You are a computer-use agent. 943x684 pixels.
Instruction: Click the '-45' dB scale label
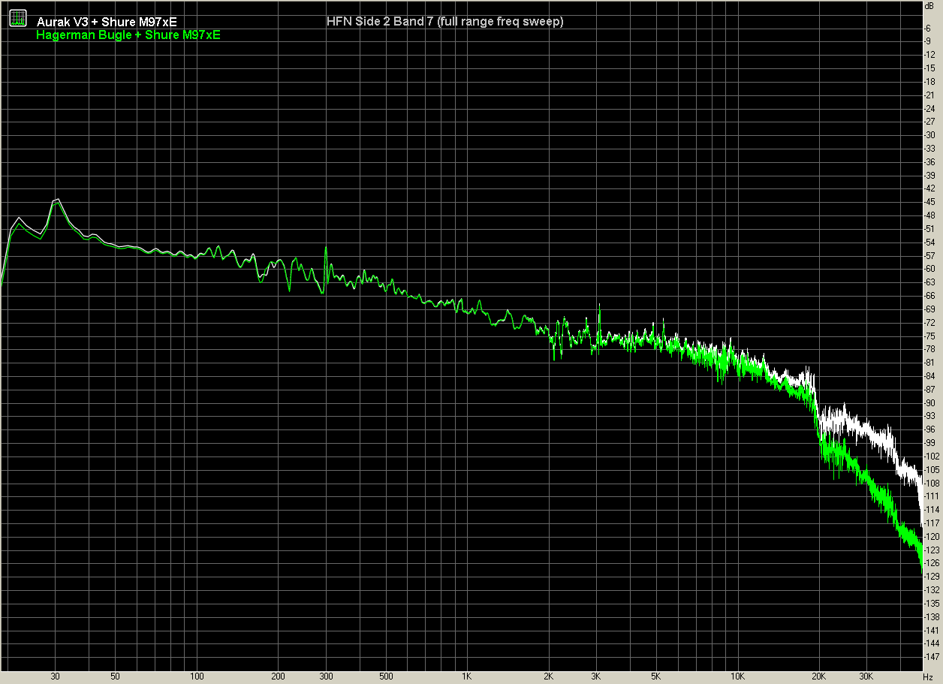pos(930,201)
